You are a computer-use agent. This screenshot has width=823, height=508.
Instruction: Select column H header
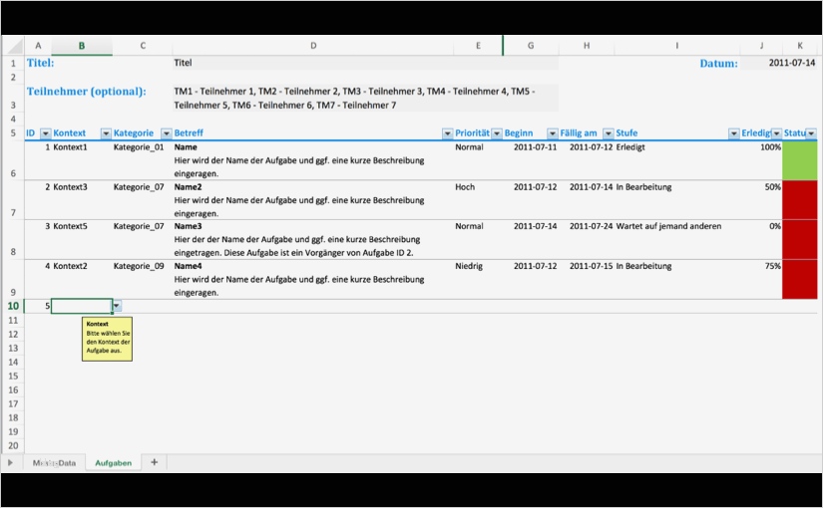tap(587, 46)
